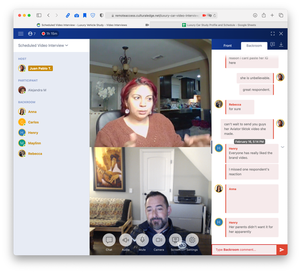Viewport: 301px width, 273px height.
Task: Click the chat panel scrollbar handle
Action: [x=211, y=147]
